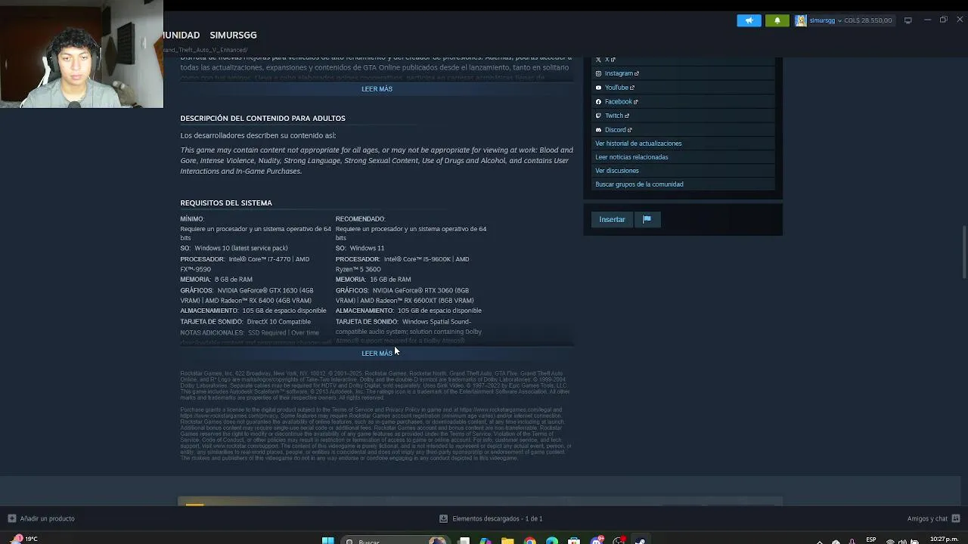
Task: Click the DESCRIPCIÓN DEL CONTENIDO PARA ADULTOS heading
Action: pos(262,119)
